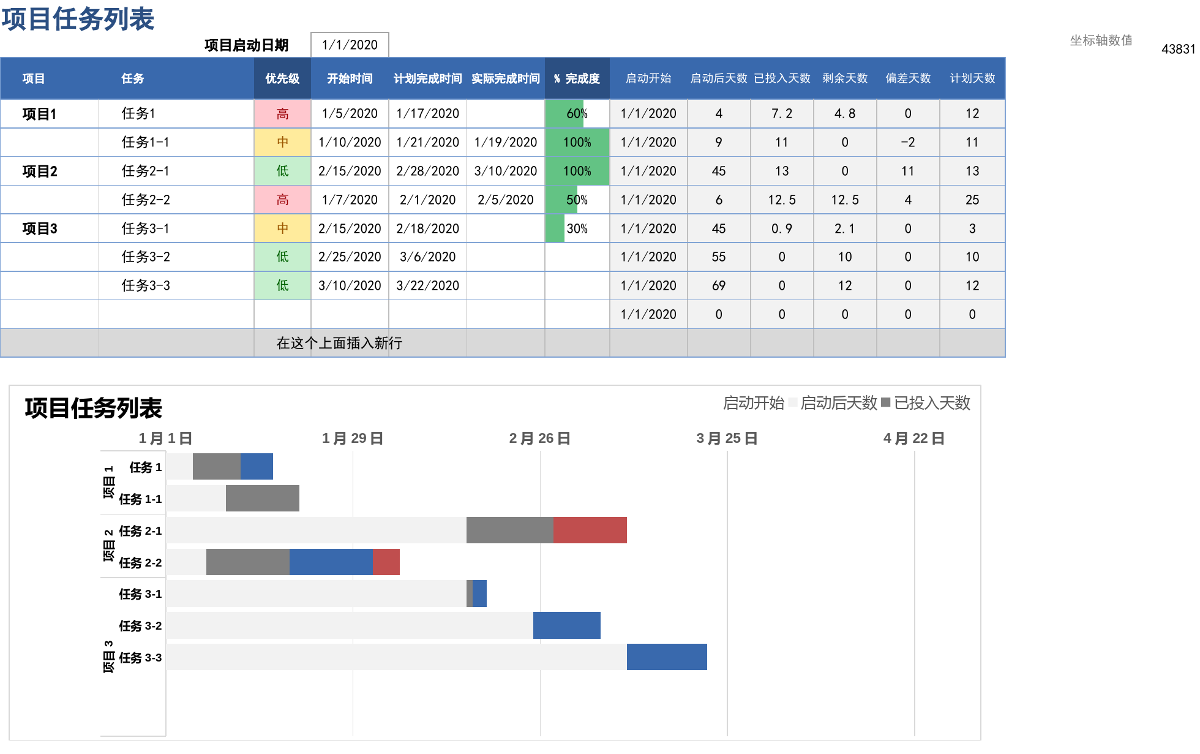Click the 高 priority cell for 任务1
The height and width of the screenshot is (754, 1200).
[x=282, y=114]
